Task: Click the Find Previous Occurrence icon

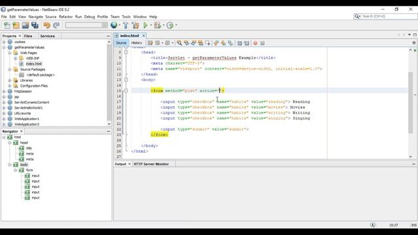Action: click(186, 43)
